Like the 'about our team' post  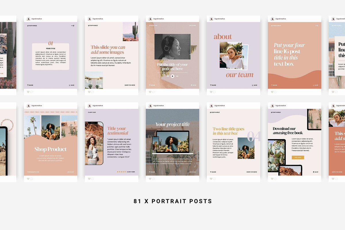pyautogui.click(x=211, y=92)
